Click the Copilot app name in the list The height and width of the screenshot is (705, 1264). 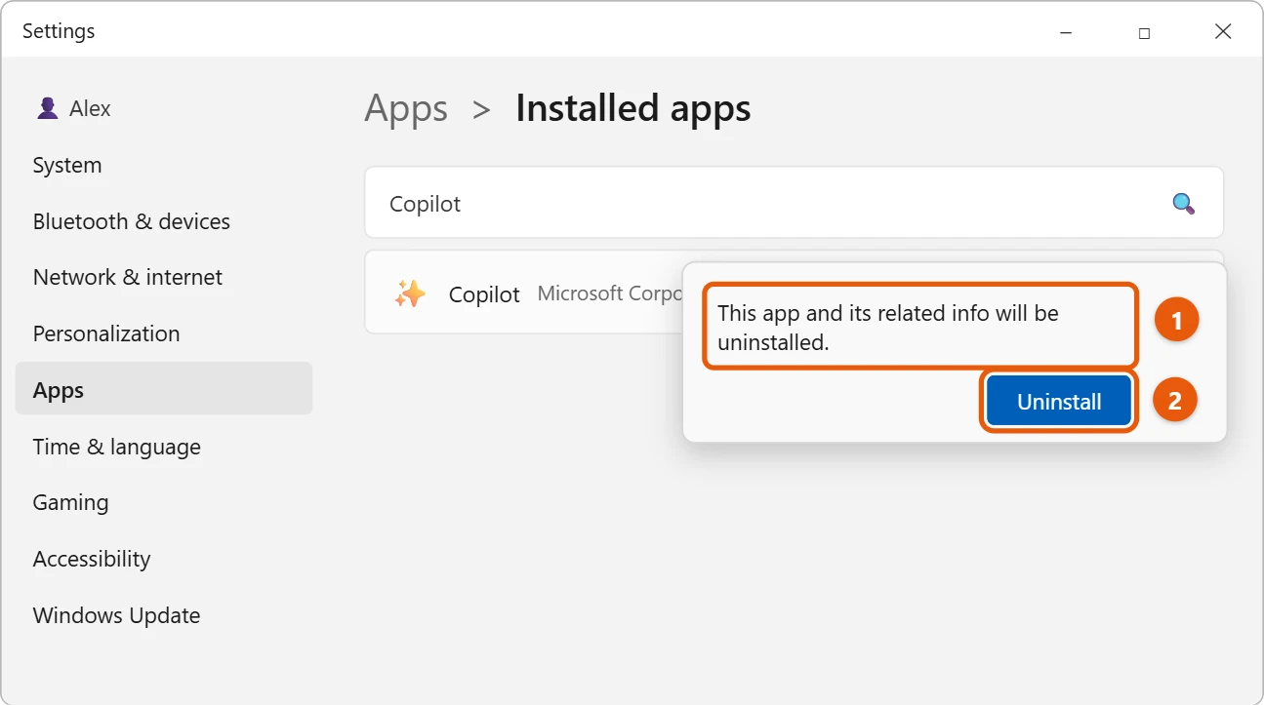click(x=484, y=294)
